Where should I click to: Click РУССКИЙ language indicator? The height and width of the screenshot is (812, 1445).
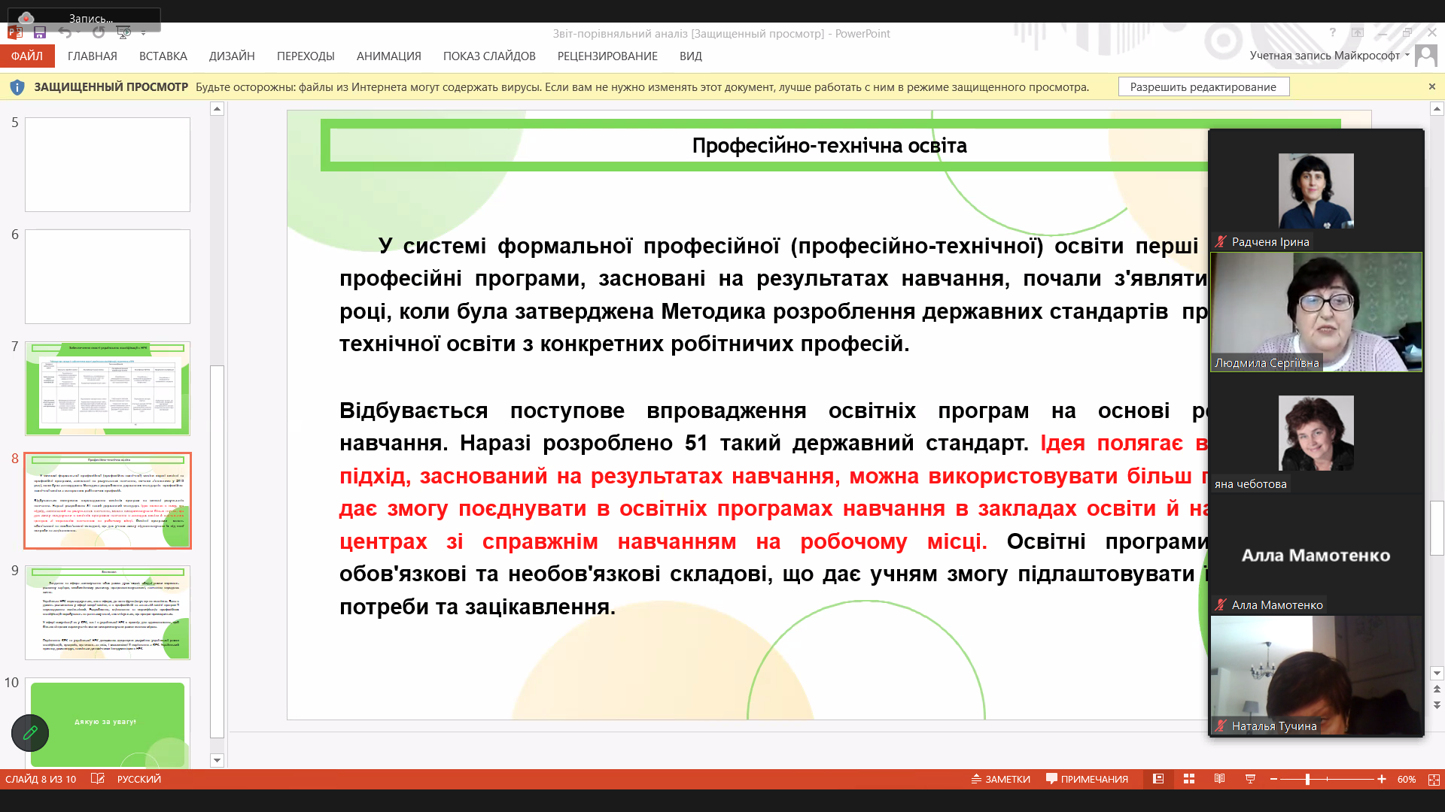click(139, 779)
